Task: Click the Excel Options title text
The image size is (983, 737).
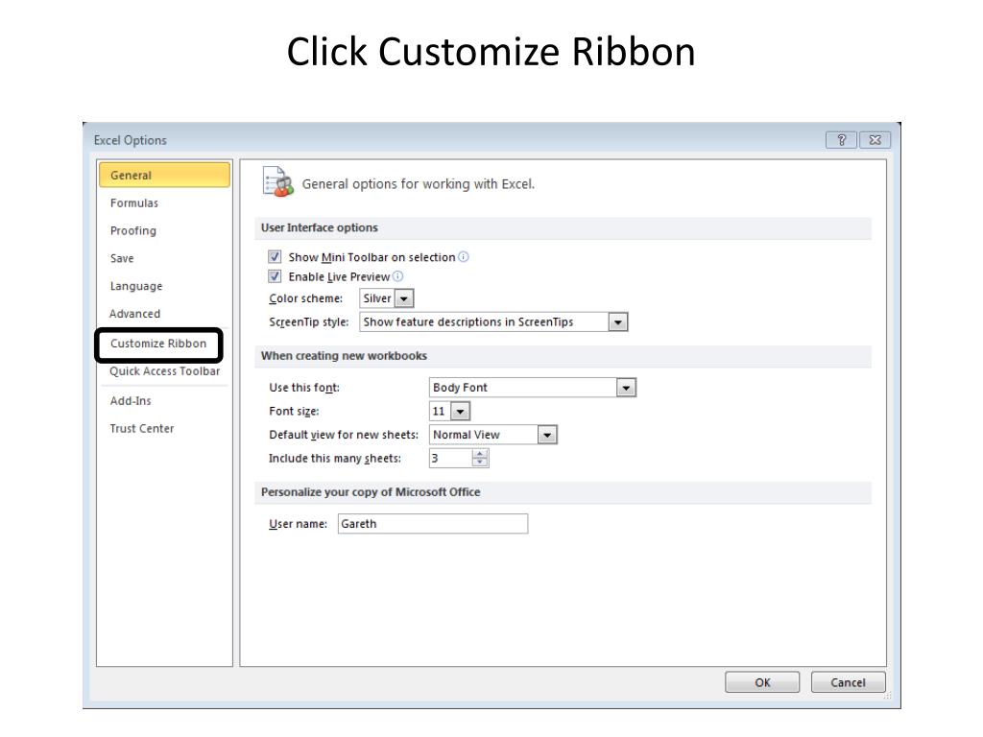Action: pyautogui.click(x=131, y=140)
